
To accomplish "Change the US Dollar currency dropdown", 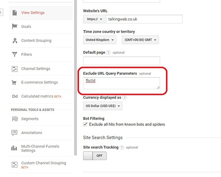I will coord(103,106).
